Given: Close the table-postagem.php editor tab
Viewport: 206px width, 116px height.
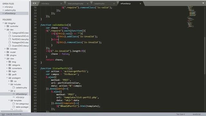Looking at the screenshot, I should [x=88, y=4].
